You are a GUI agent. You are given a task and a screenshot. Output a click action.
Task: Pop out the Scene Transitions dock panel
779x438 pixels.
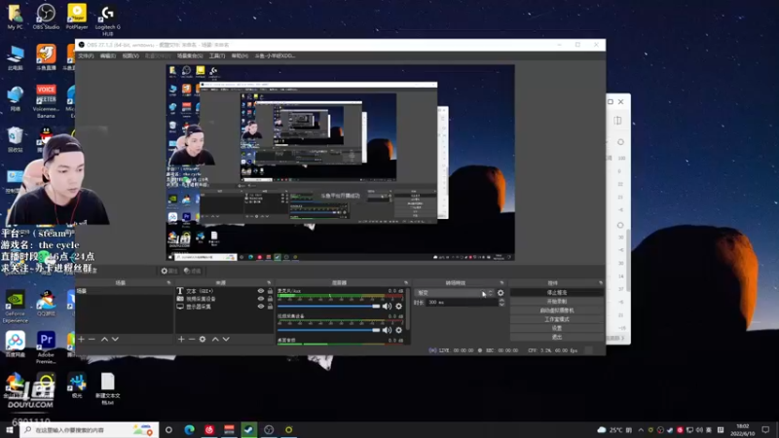501,283
